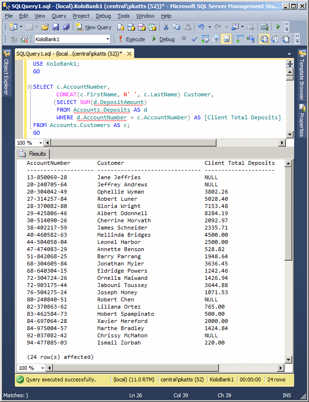
Task: Open the Window menu
Action: click(145, 16)
